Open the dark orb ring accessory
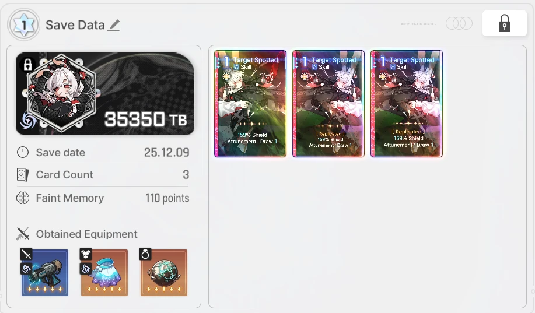This screenshot has width=535, height=313. tap(164, 272)
